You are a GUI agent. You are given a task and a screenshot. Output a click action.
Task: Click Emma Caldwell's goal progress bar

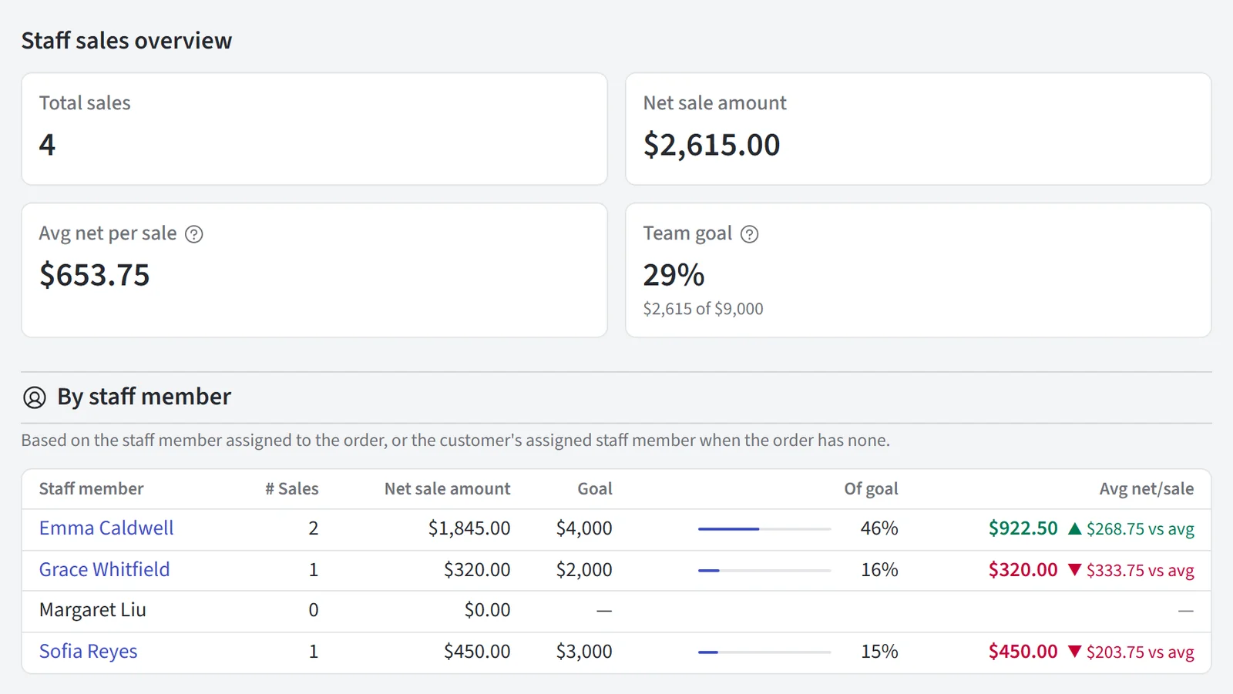[x=764, y=529]
